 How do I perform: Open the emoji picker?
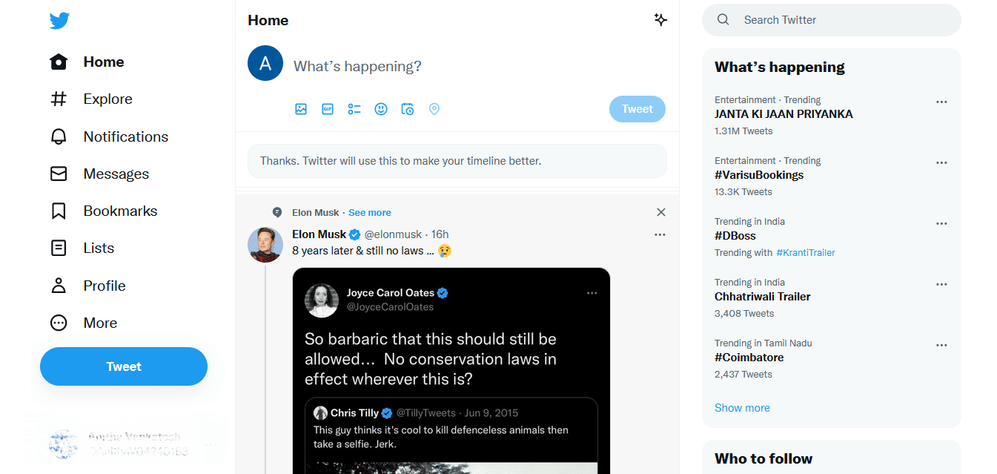click(x=380, y=109)
